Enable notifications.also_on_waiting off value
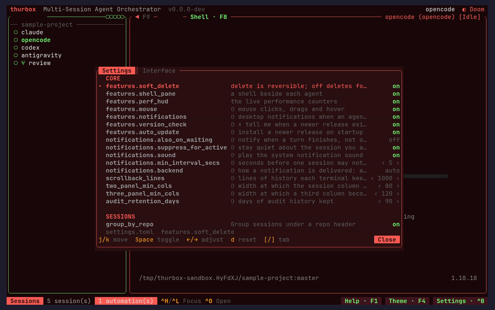Screen dimensions: 495x310 (x=394, y=140)
